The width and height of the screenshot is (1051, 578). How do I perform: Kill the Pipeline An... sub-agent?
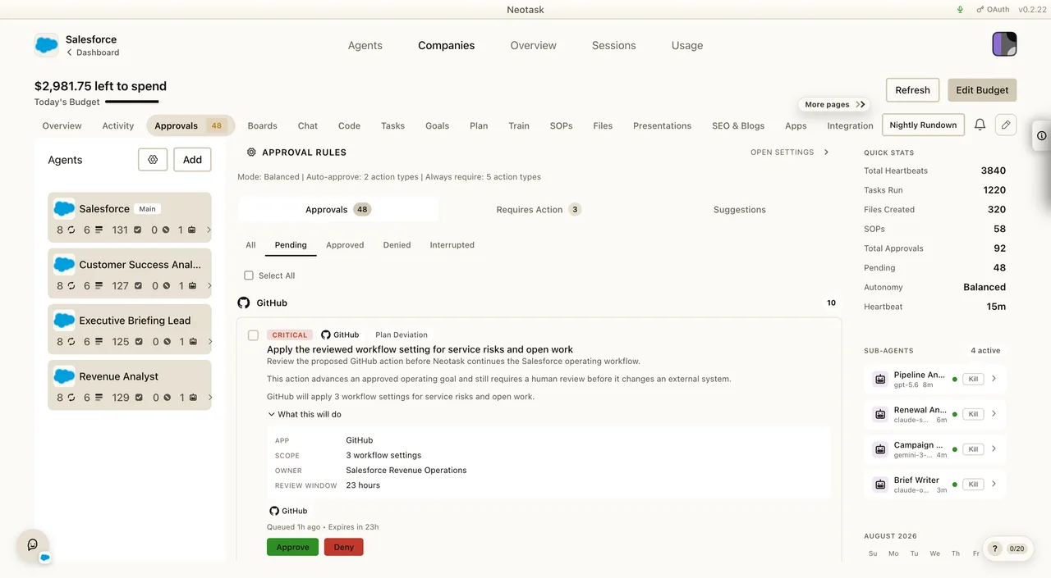tap(973, 379)
